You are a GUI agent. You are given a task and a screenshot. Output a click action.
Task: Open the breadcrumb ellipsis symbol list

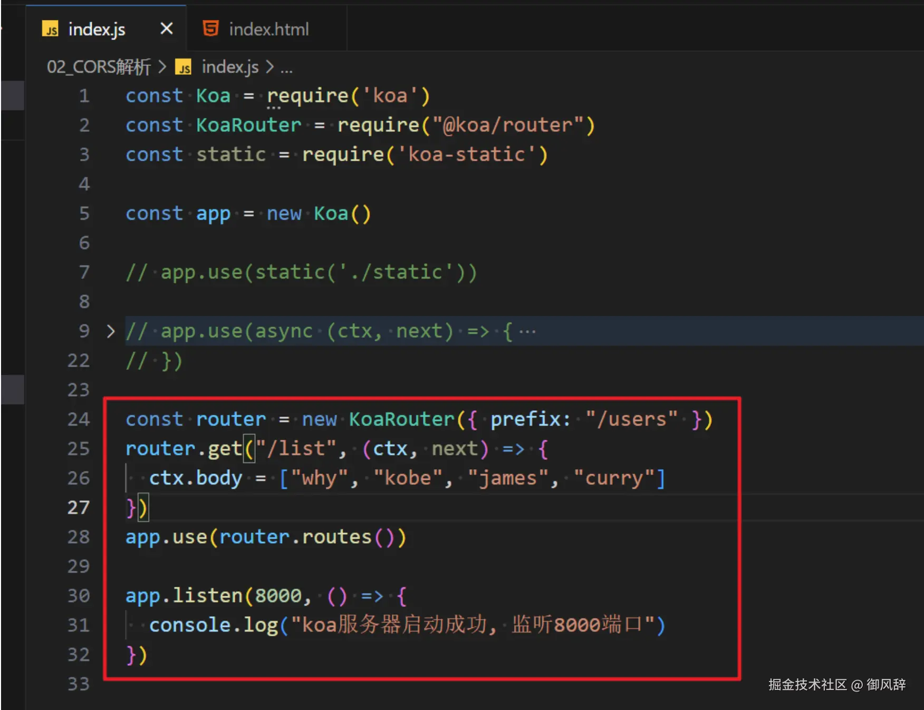tap(286, 68)
